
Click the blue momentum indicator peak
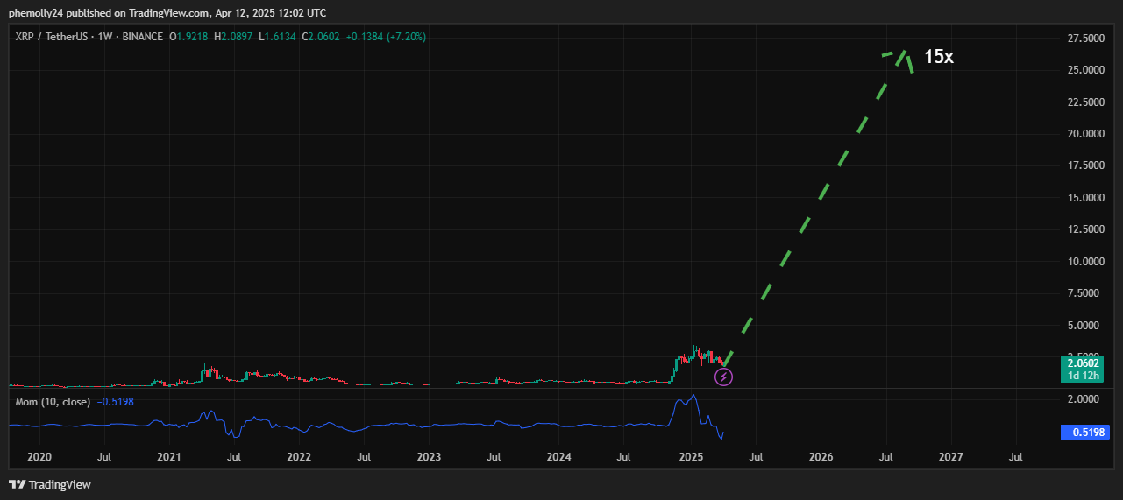click(693, 396)
